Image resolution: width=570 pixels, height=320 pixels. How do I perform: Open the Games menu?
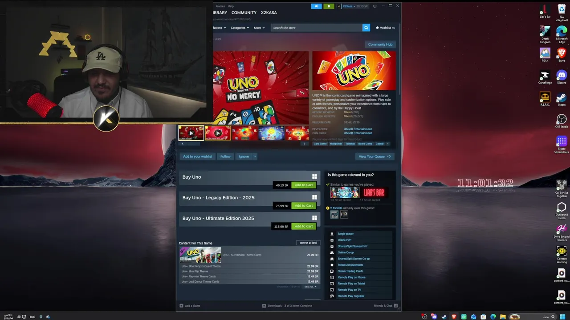click(x=220, y=6)
